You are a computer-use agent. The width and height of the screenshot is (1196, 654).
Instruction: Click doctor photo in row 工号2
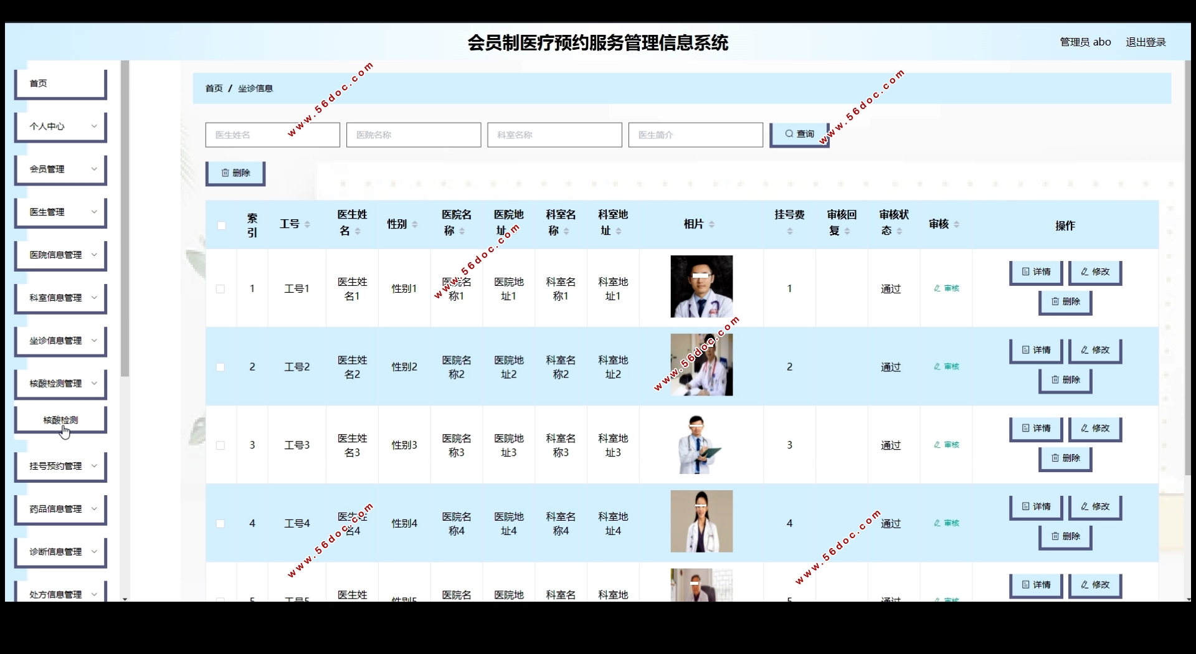701,365
